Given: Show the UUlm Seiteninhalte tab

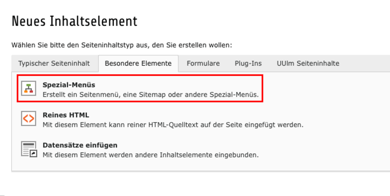Looking at the screenshot, I should coord(308,63).
